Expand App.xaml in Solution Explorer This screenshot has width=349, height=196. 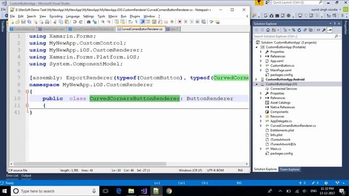[x=261, y=61]
